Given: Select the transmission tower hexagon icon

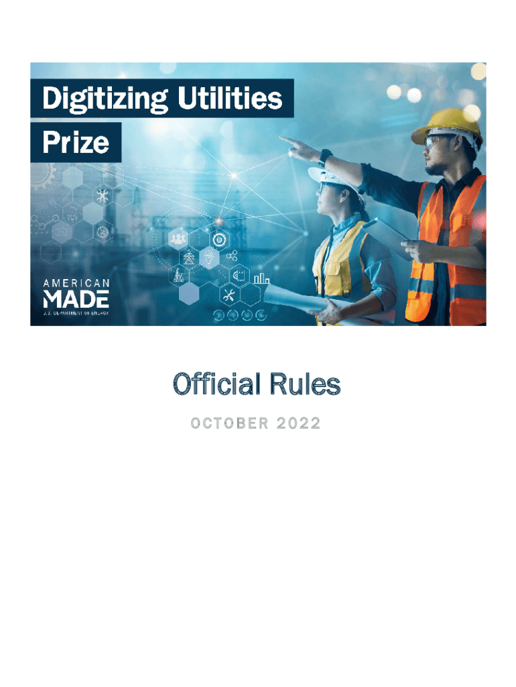Looking at the screenshot, I should click(x=188, y=258).
